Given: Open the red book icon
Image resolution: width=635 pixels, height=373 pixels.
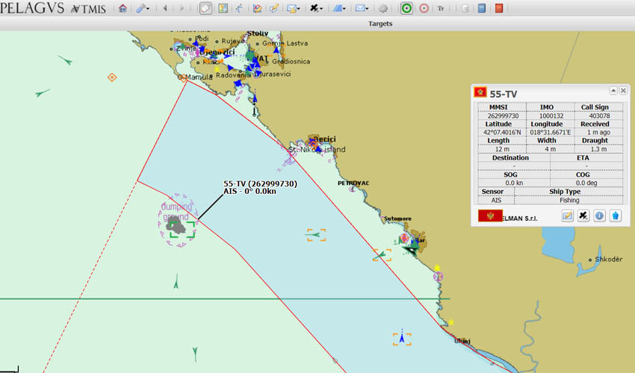Looking at the screenshot, I should [x=499, y=8].
